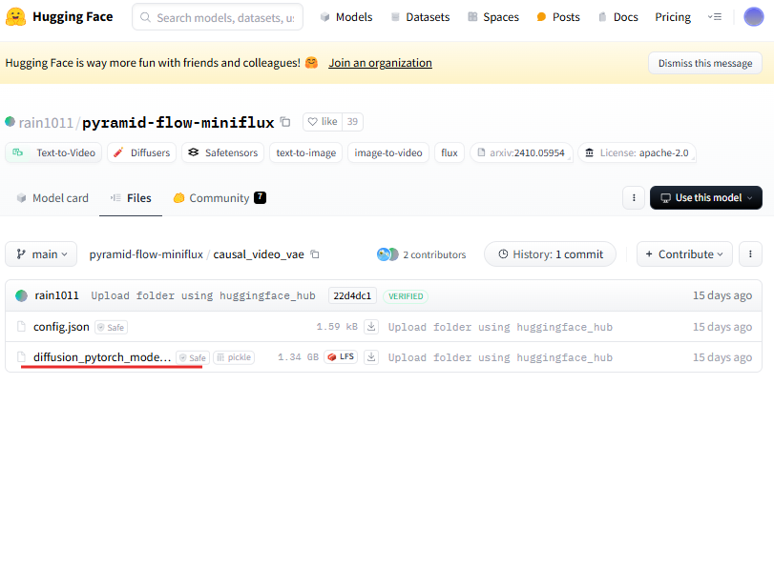Open the user profile avatar menu
The height and width of the screenshot is (567, 774).
[753, 17]
